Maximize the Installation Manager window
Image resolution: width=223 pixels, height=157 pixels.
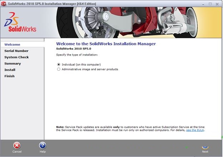click(x=210, y=4)
